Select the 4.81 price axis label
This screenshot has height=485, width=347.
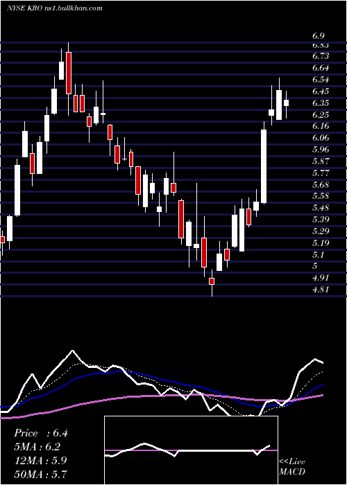tap(321, 290)
